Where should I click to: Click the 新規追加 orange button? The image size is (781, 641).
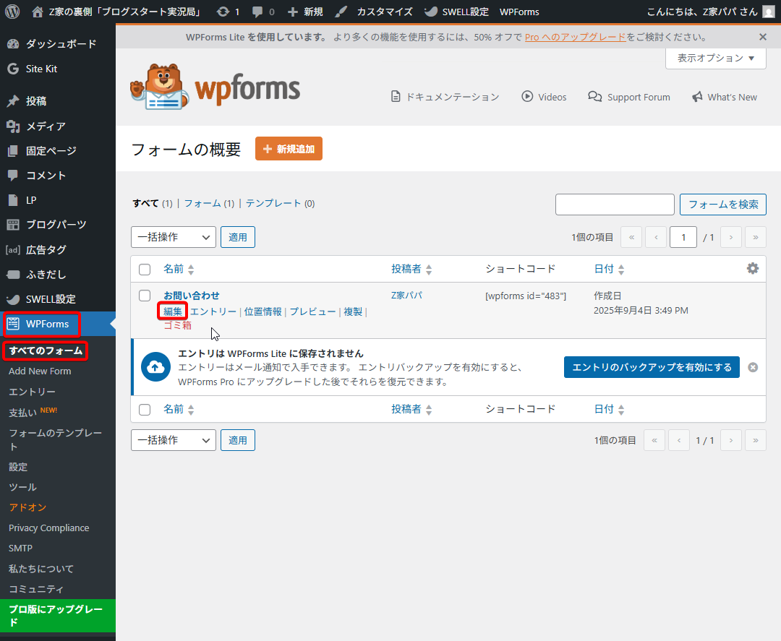coord(289,149)
